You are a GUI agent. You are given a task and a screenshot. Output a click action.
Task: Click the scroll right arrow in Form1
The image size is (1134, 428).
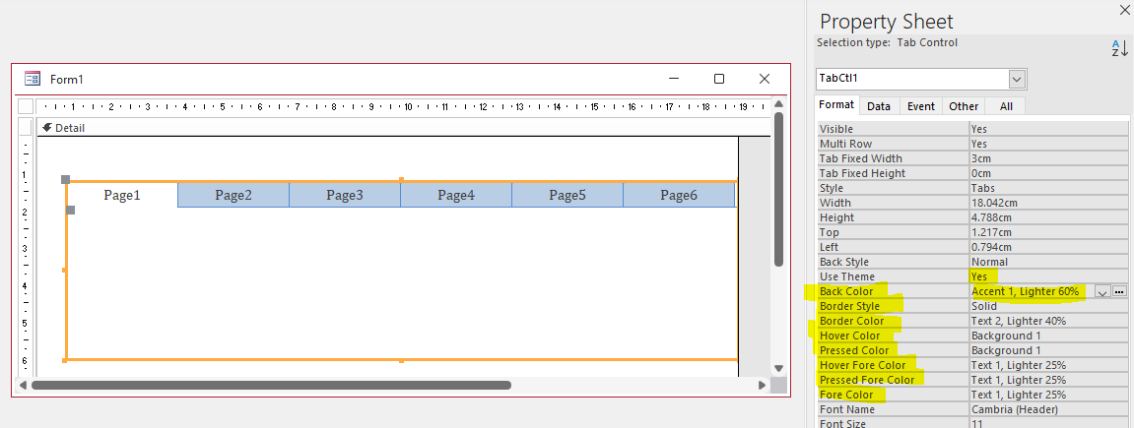[x=763, y=386]
